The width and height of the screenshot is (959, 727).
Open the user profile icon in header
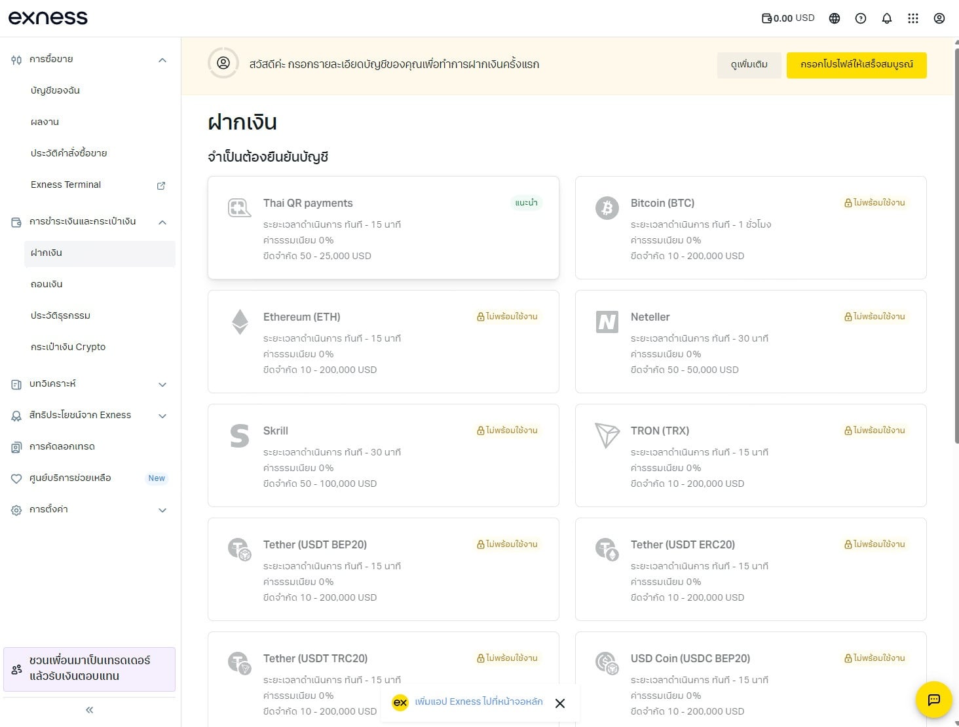point(939,18)
